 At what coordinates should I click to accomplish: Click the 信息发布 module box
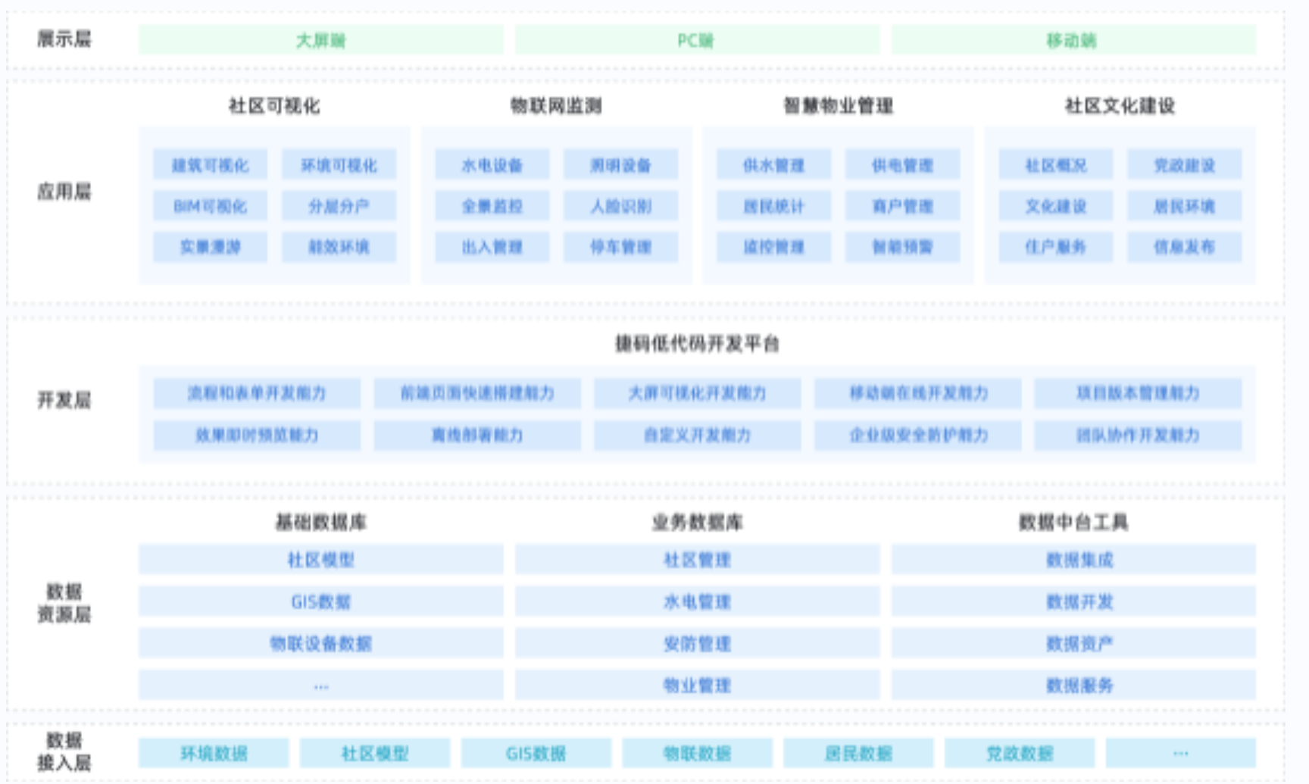pyautogui.click(x=1184, y=247)
